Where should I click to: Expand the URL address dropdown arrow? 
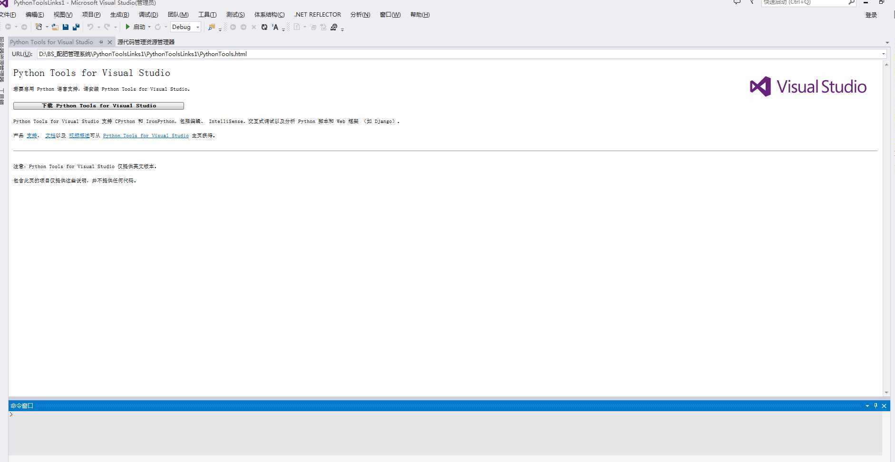click(x=884, y=54)
